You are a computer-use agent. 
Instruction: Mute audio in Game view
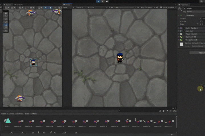click(x=157, y=7)
